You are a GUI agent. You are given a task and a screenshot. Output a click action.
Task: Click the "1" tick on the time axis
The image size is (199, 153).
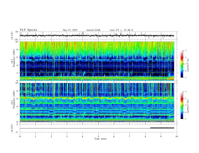35,136
